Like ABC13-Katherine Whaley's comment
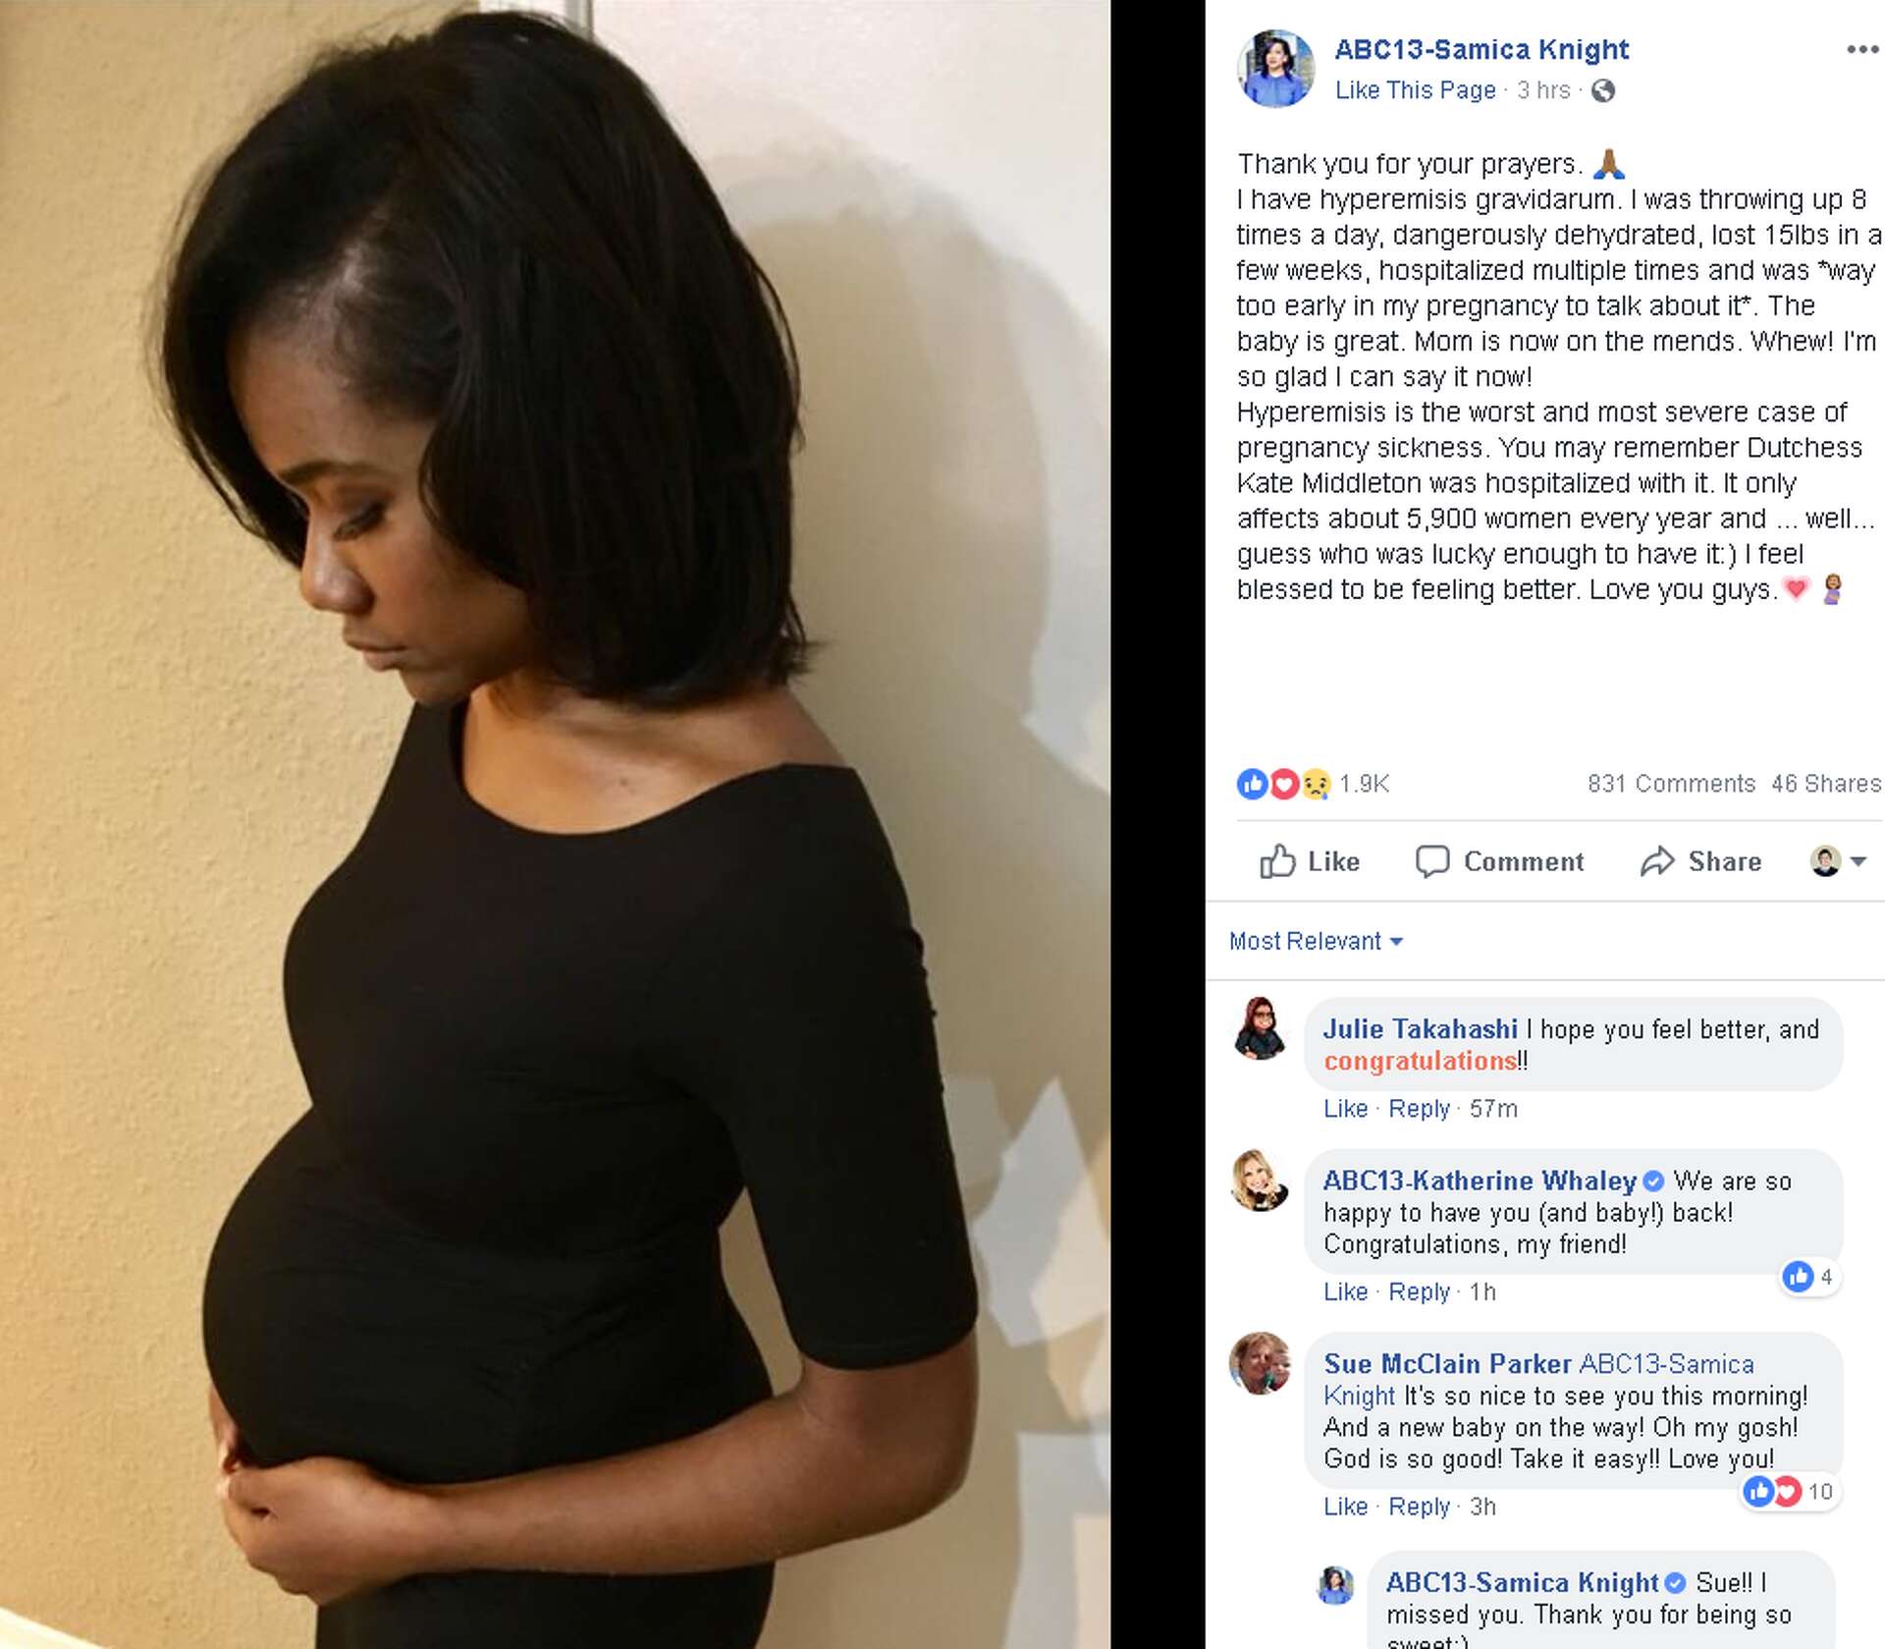1885x1649 pixels. 1345,1292
